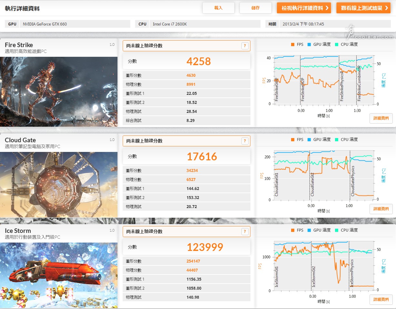The height and width of the screenshot is (309, 396).
Task: Click CloudGateGt2 marker line in chart
Action: coord(310,175)
